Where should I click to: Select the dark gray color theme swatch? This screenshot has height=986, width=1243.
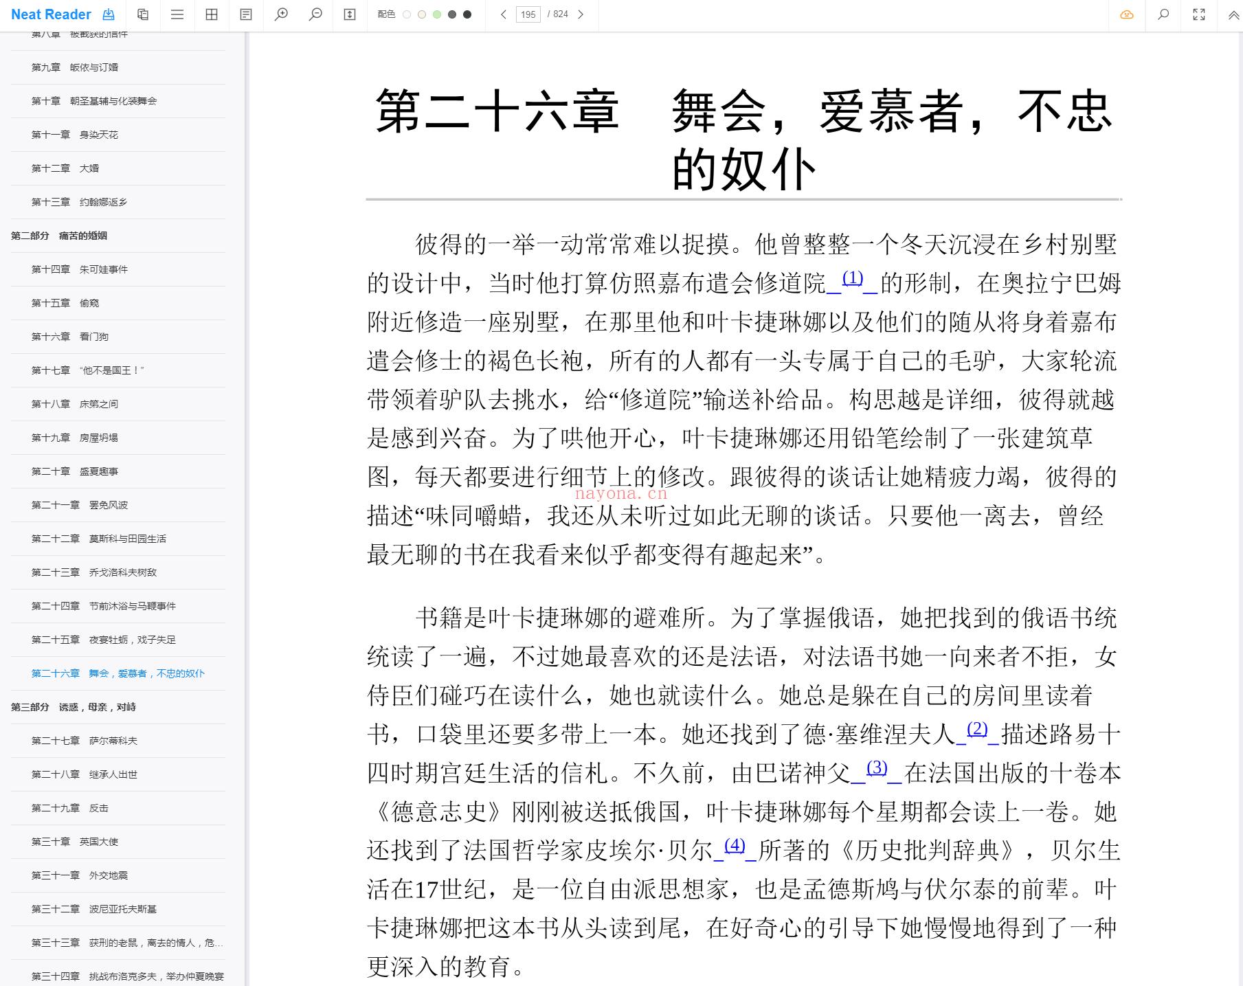pos(452,14)
